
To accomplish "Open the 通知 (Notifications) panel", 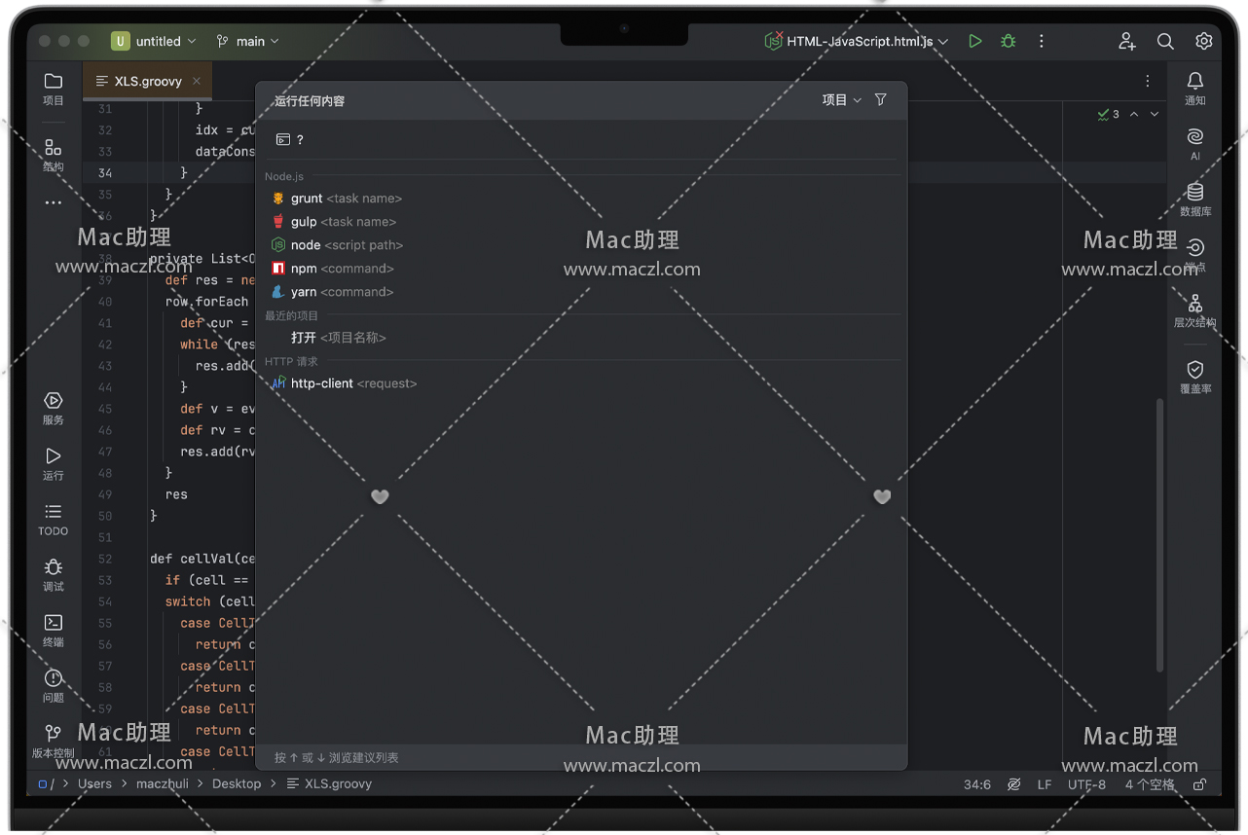I will (1195, 88).
